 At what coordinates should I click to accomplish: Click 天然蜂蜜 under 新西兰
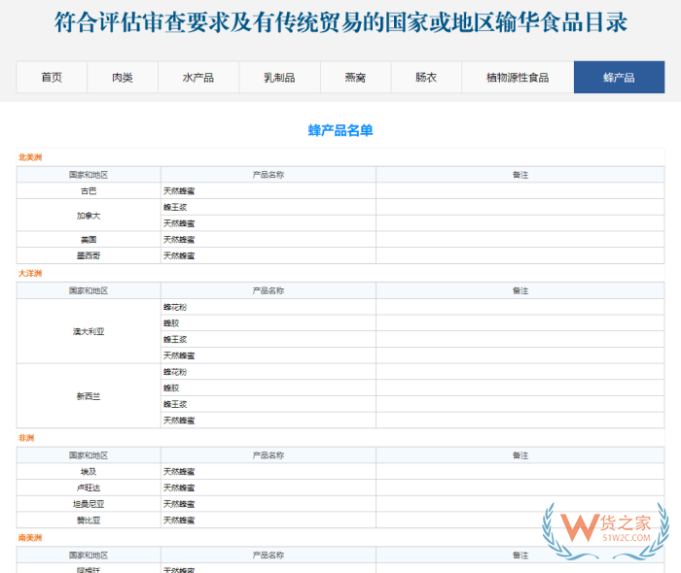(x=179, y=421)
